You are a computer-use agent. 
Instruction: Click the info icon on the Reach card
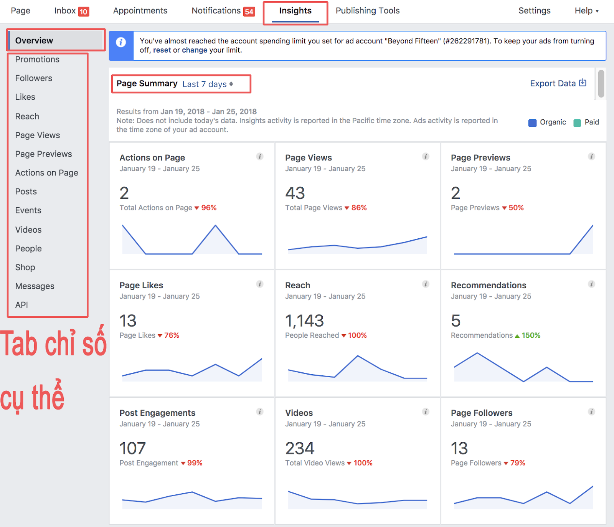click(426, 285)
